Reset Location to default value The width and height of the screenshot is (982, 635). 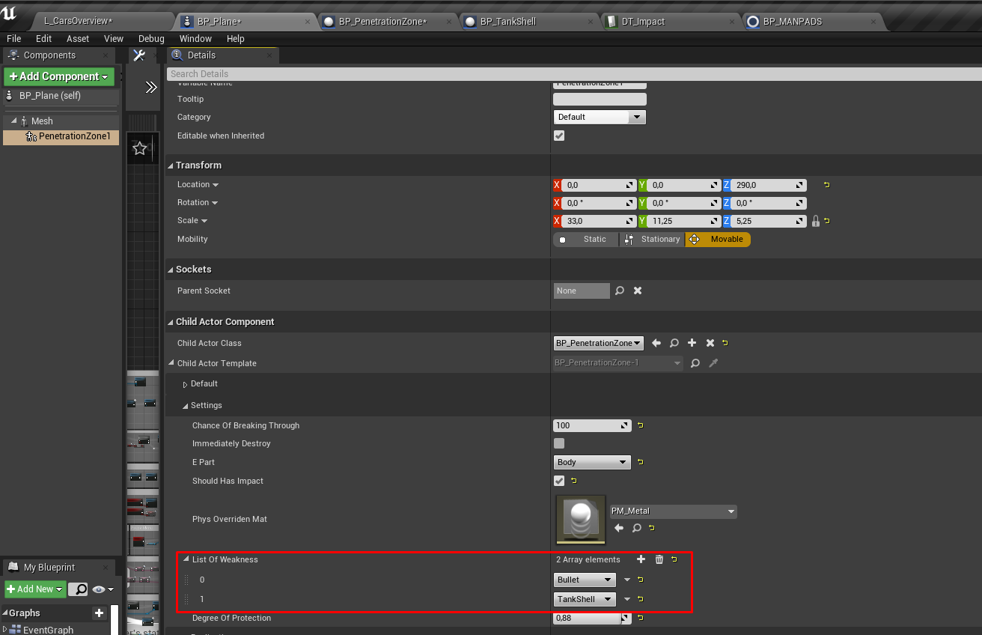(826, 184)
